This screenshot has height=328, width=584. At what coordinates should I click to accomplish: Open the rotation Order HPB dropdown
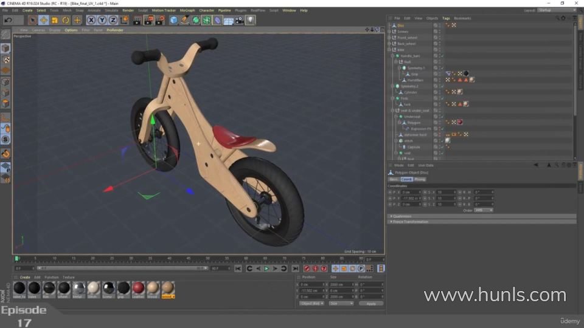click(x=483, y=210)
